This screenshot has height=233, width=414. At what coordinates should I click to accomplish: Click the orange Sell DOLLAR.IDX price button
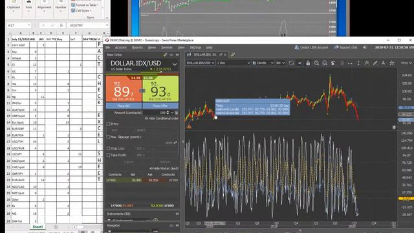(x=124, y=89)
